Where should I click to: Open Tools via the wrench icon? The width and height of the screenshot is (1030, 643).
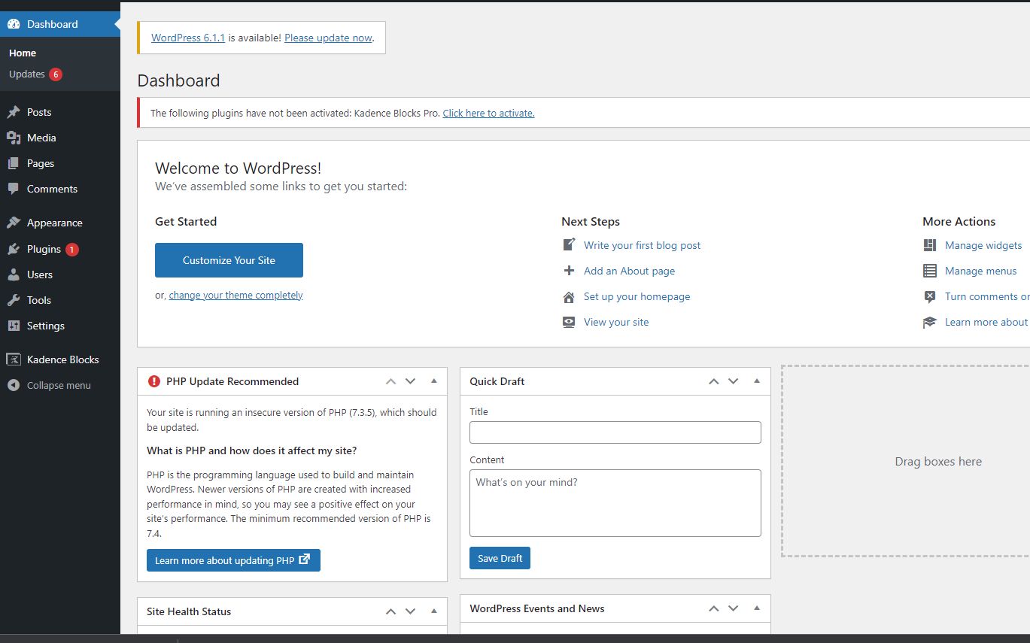[x=13, y=300]
